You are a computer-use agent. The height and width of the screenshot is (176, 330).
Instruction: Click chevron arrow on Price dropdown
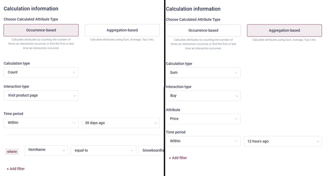[x=236, y=119]
